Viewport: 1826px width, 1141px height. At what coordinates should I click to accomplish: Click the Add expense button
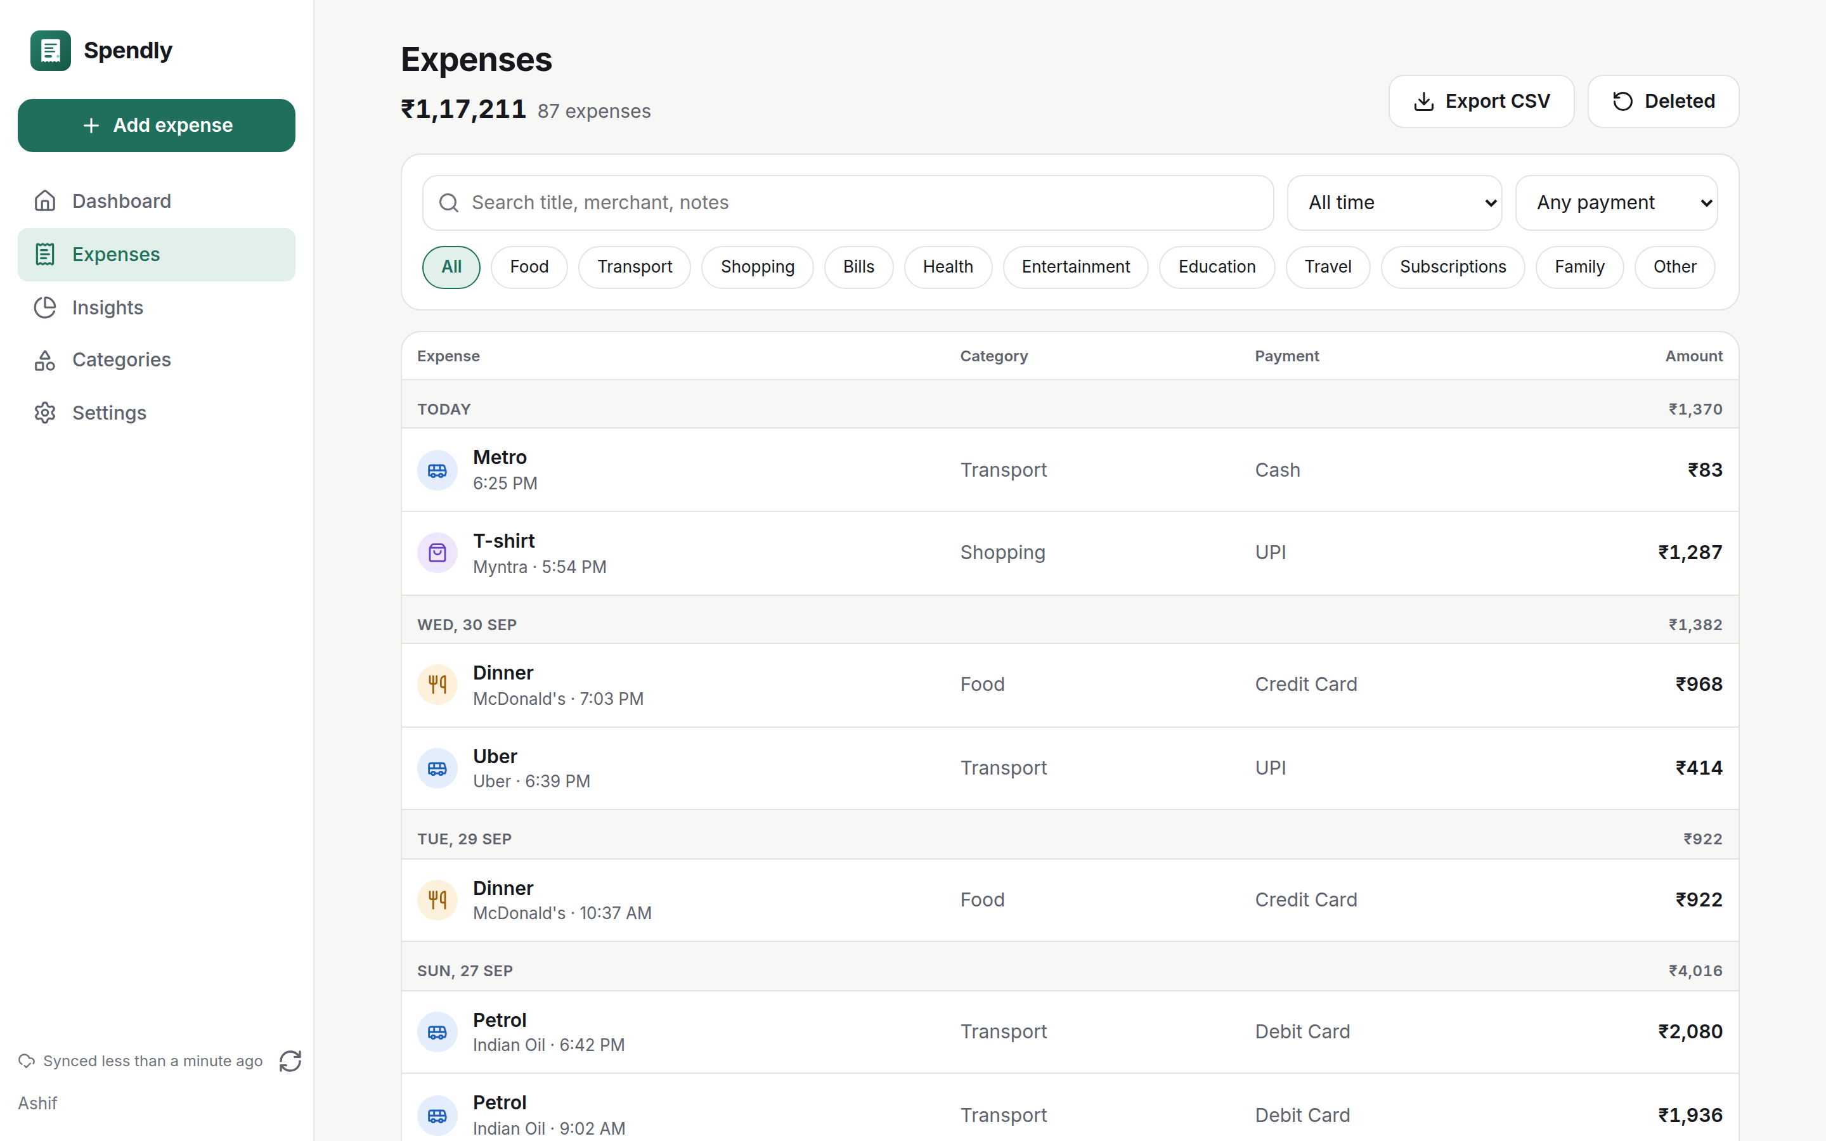(156, 126)
